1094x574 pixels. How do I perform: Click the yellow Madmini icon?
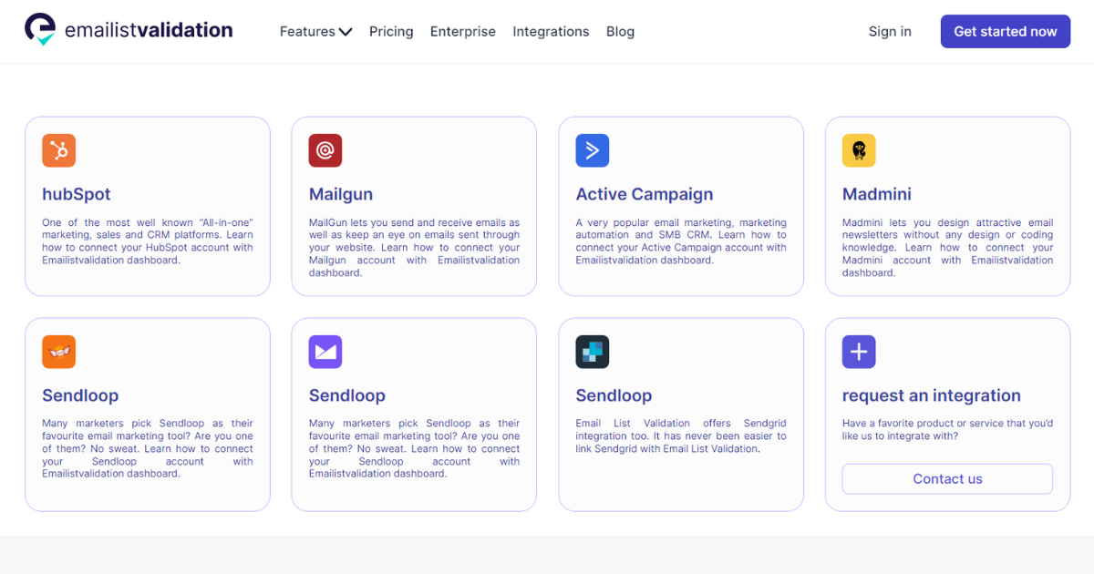click(x=859, y=150)
